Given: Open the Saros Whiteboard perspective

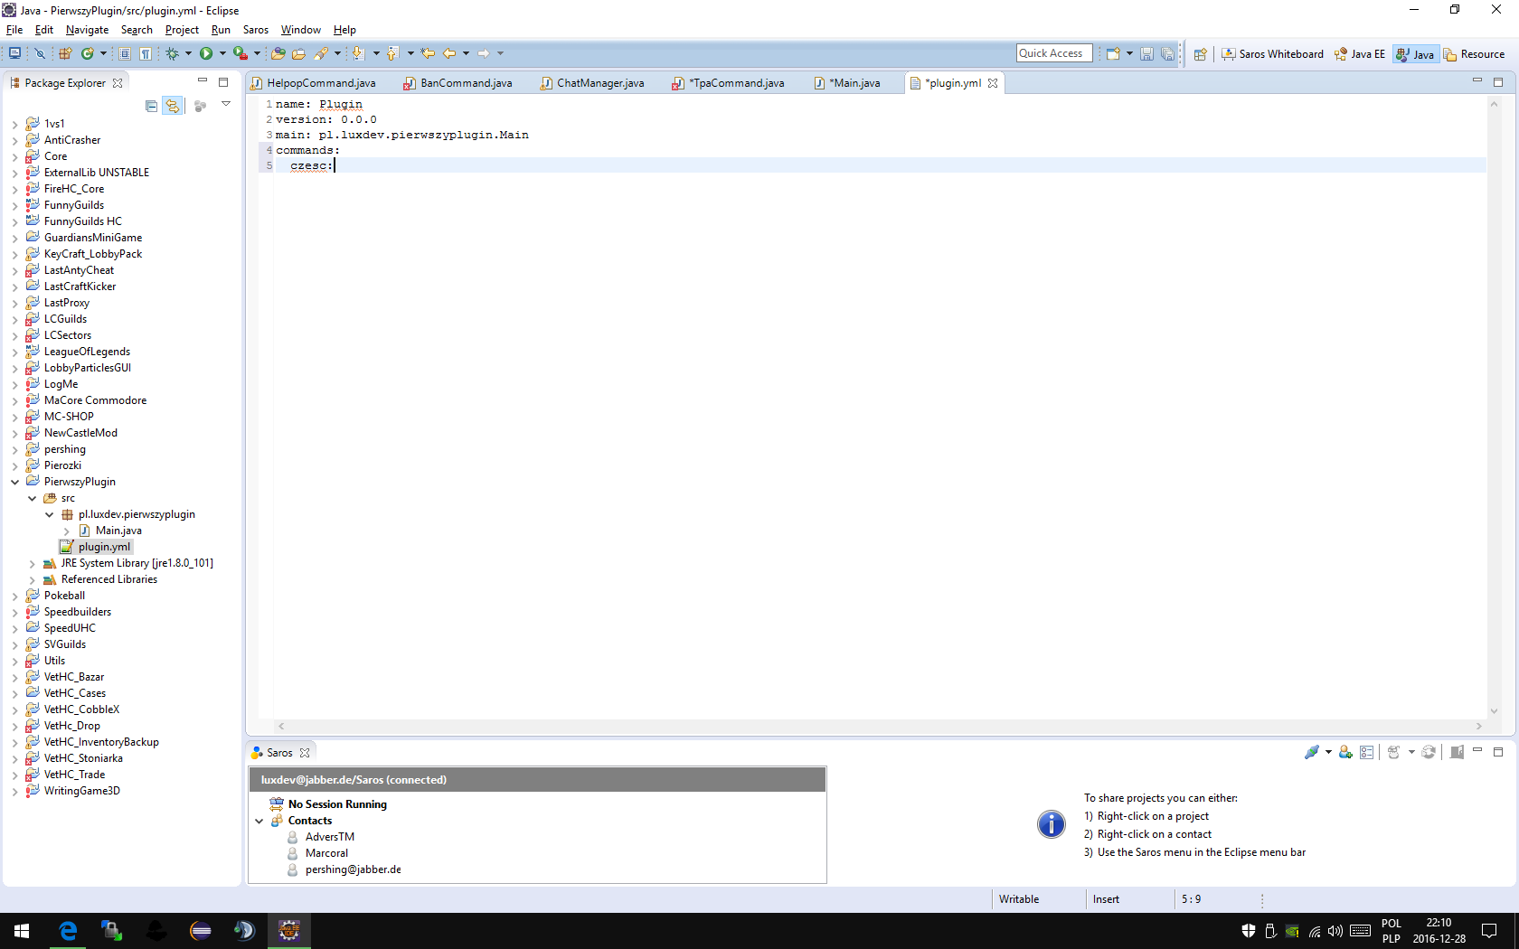Looking at the screenshot, I should pyautogui.click(x=1272, y=54).
